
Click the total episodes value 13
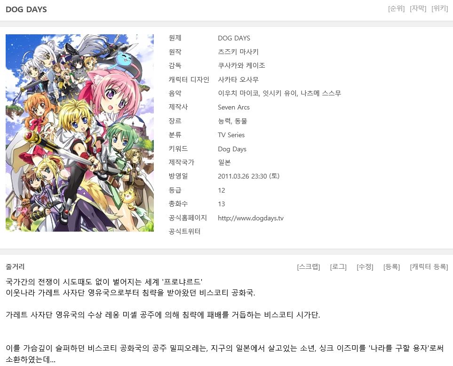pyautogui.click(x=221, y=204)
